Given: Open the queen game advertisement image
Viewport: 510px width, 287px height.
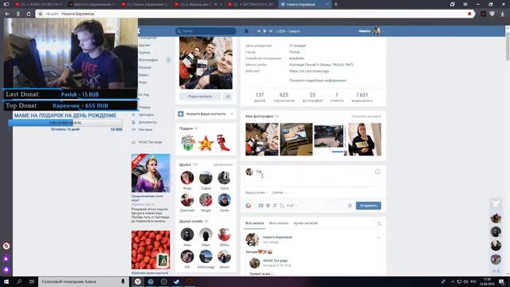Looking at the screenshot, I should pos(151,173).
